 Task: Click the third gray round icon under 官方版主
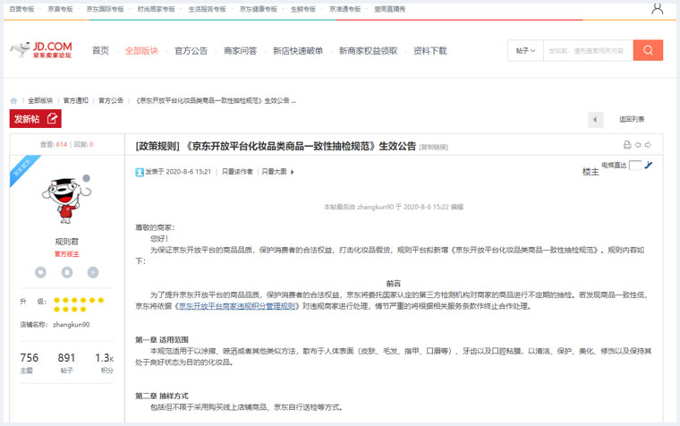coord(93,272)
